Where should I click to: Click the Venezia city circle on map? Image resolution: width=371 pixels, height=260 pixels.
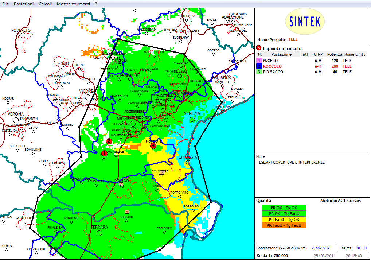click(192, 119)
